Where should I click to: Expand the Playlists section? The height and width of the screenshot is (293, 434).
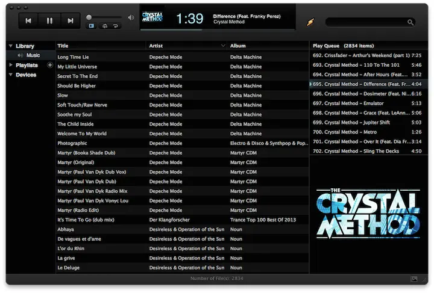click(x=10, y=65)
